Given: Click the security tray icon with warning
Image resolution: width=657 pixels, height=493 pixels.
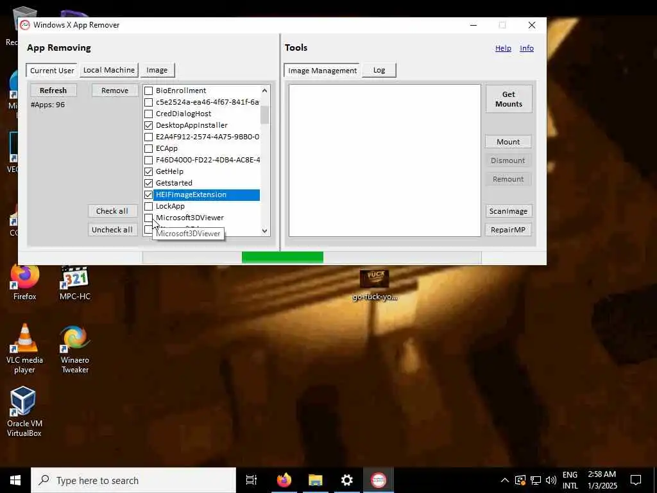Looking at the screenshot, I should pyautogui.click(x=520, y=480).
